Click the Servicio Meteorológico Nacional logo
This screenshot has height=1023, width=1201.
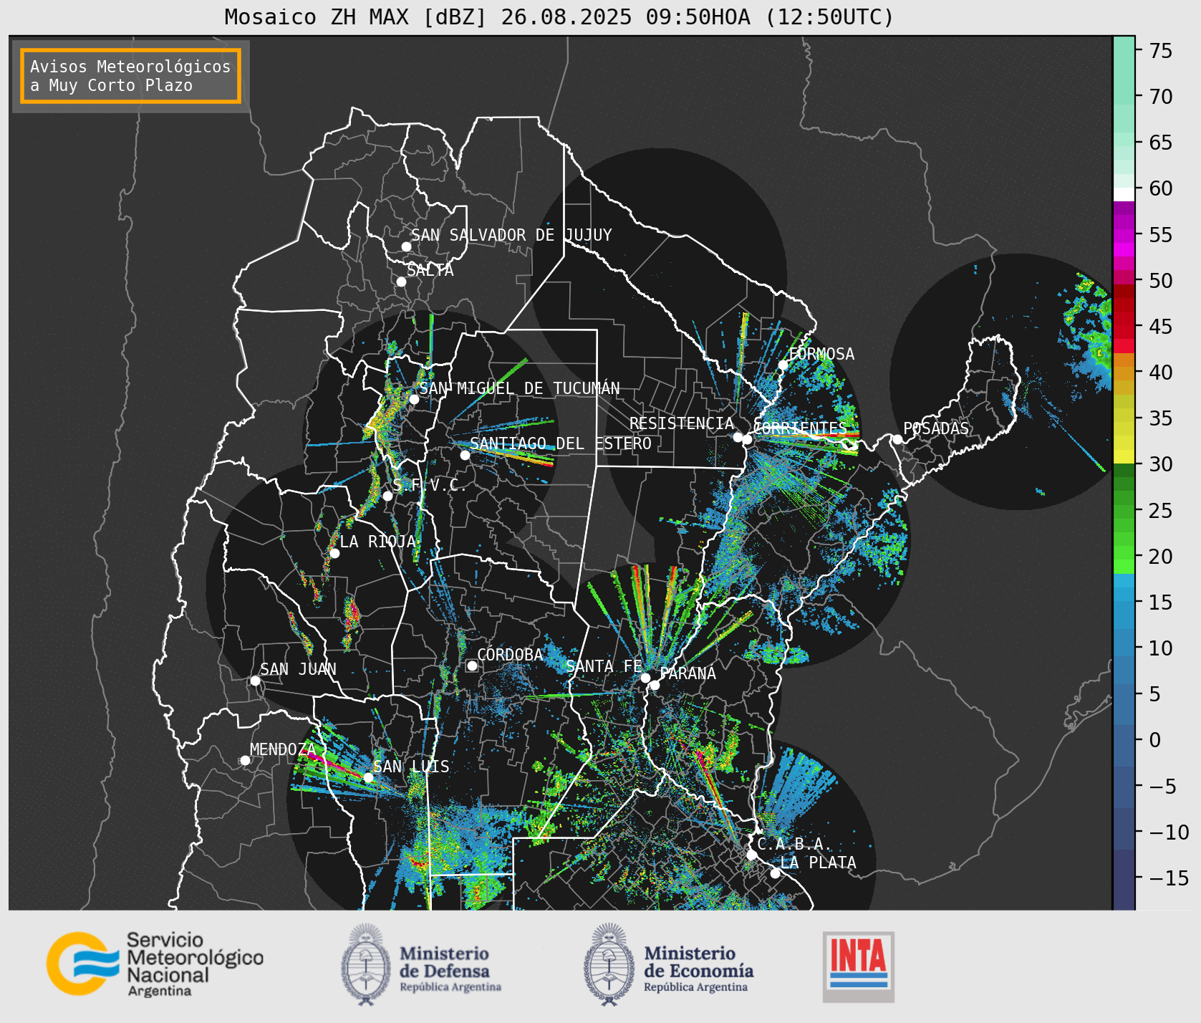[155, 963]
